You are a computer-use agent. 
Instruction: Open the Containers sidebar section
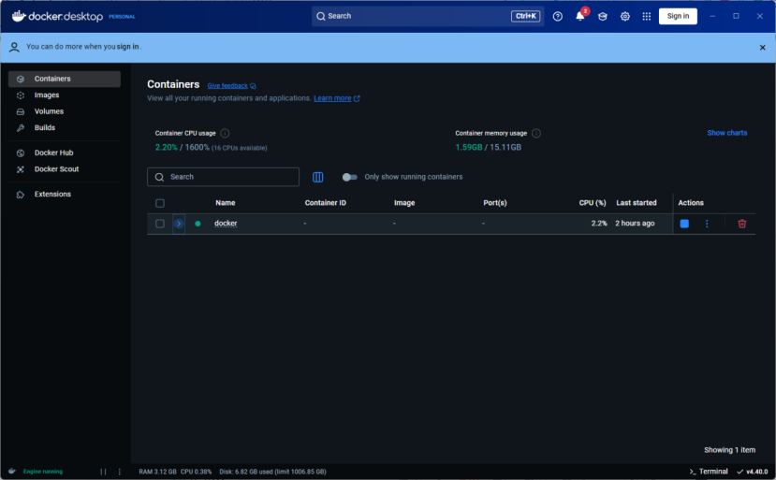pos(65,79)
